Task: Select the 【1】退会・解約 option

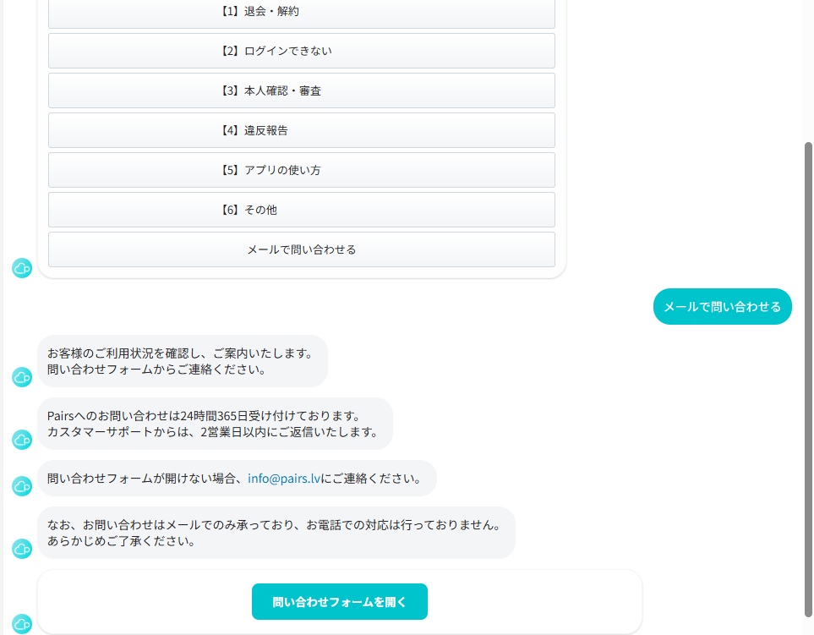Action: pyautogui.click(x=301, y=12)
